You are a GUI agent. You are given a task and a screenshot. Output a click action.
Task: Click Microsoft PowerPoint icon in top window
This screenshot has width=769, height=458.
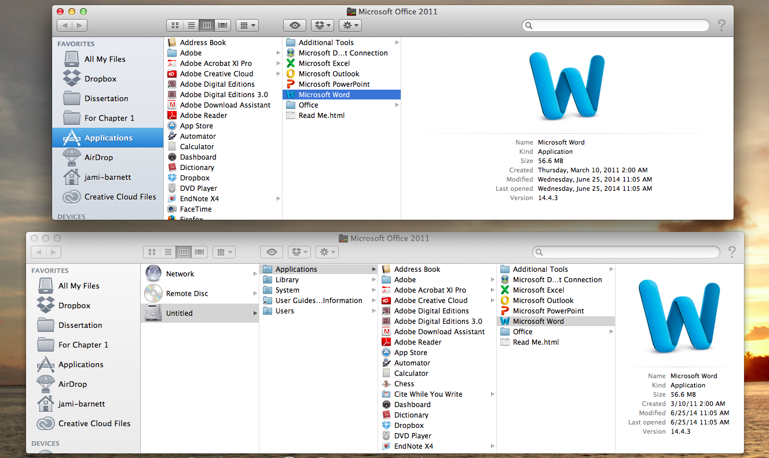coord(291,84)
